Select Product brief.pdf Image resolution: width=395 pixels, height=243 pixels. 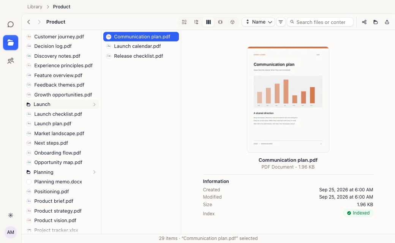click(61, 201)
